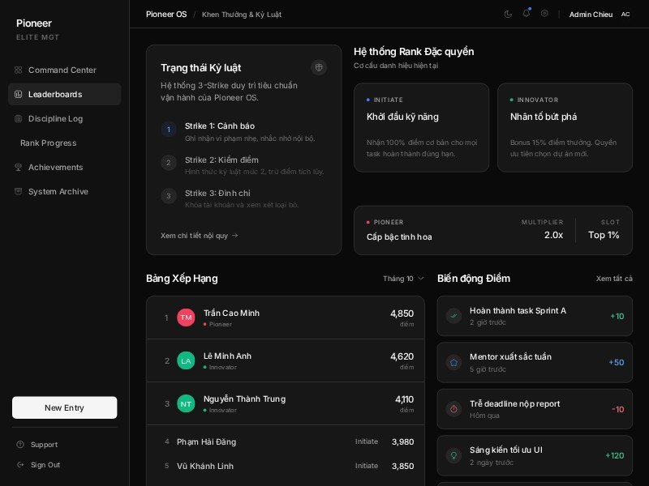
Task: Click the lightbulb icon for Sáng kiến tối ưu UI
Action: 453,456
